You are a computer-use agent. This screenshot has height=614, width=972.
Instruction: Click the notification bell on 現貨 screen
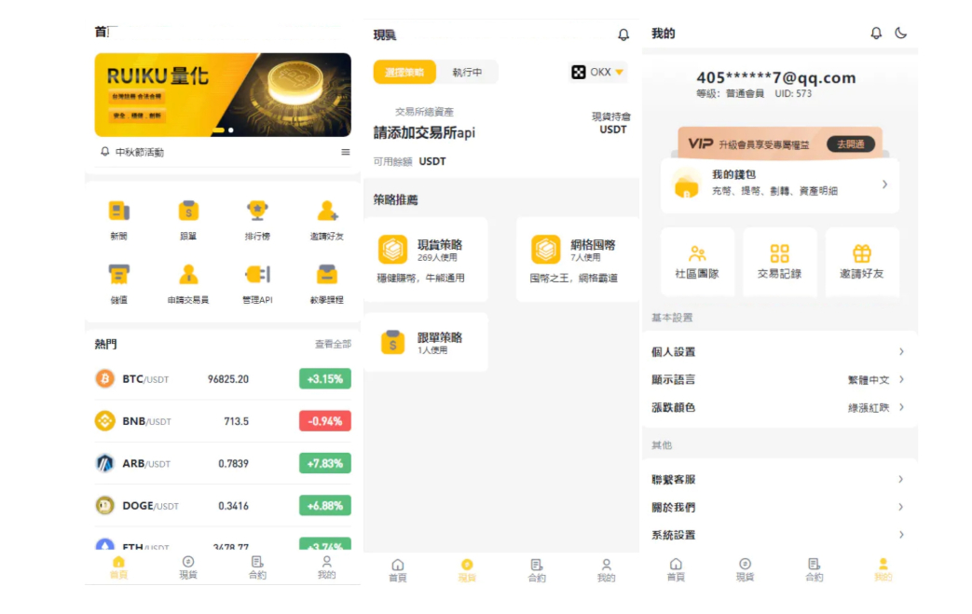click(x=623, y=34)
